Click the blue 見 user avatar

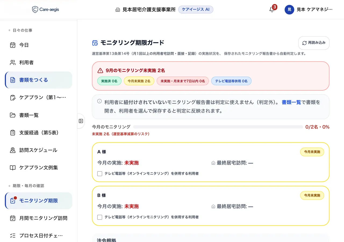pyautogui.click(x=289, y=10)
